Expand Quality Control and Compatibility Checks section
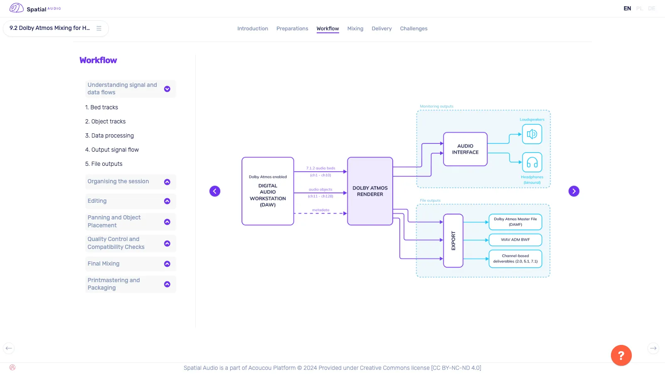Image resolution: width=665 pixels, height=374 pixels. [x=131, y=243]
